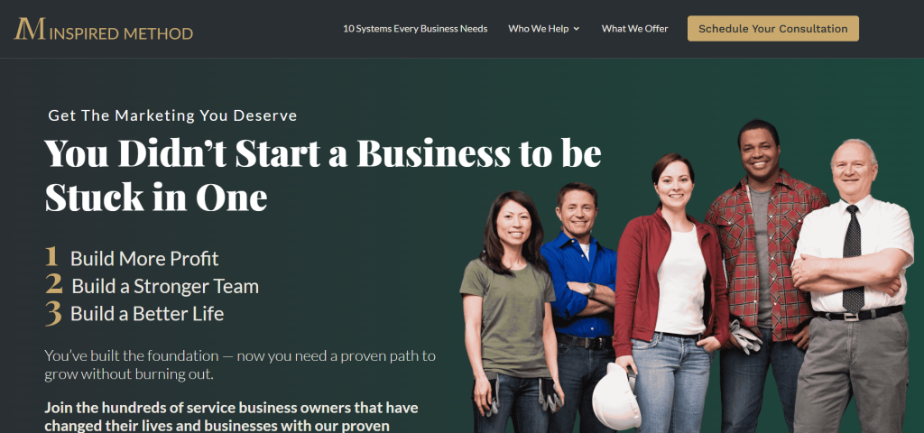The image size is (924, 433).
Task: Expand the chevron beside Who We Help
Action: (x=577, y=29)
